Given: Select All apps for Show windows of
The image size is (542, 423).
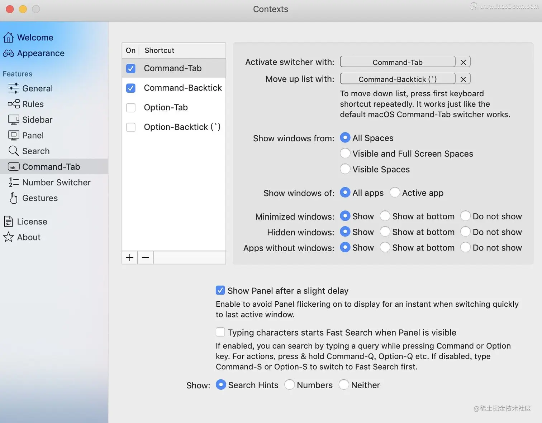Looking at the screenshot, I should tap(345, 193).
